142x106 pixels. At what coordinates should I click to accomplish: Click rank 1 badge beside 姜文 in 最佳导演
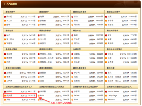(106, 73)
